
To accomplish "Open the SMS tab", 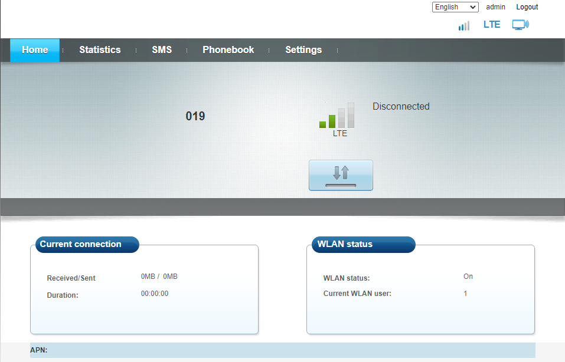I will tap(161, 50).
